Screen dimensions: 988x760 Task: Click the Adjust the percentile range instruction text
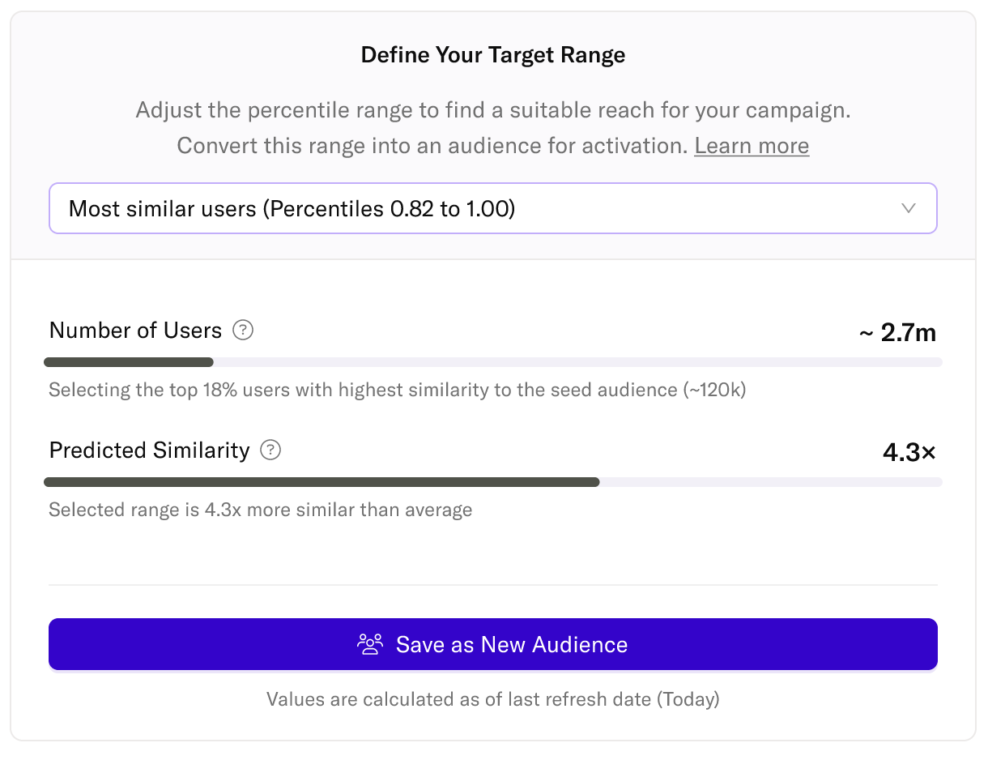point(493,110)
